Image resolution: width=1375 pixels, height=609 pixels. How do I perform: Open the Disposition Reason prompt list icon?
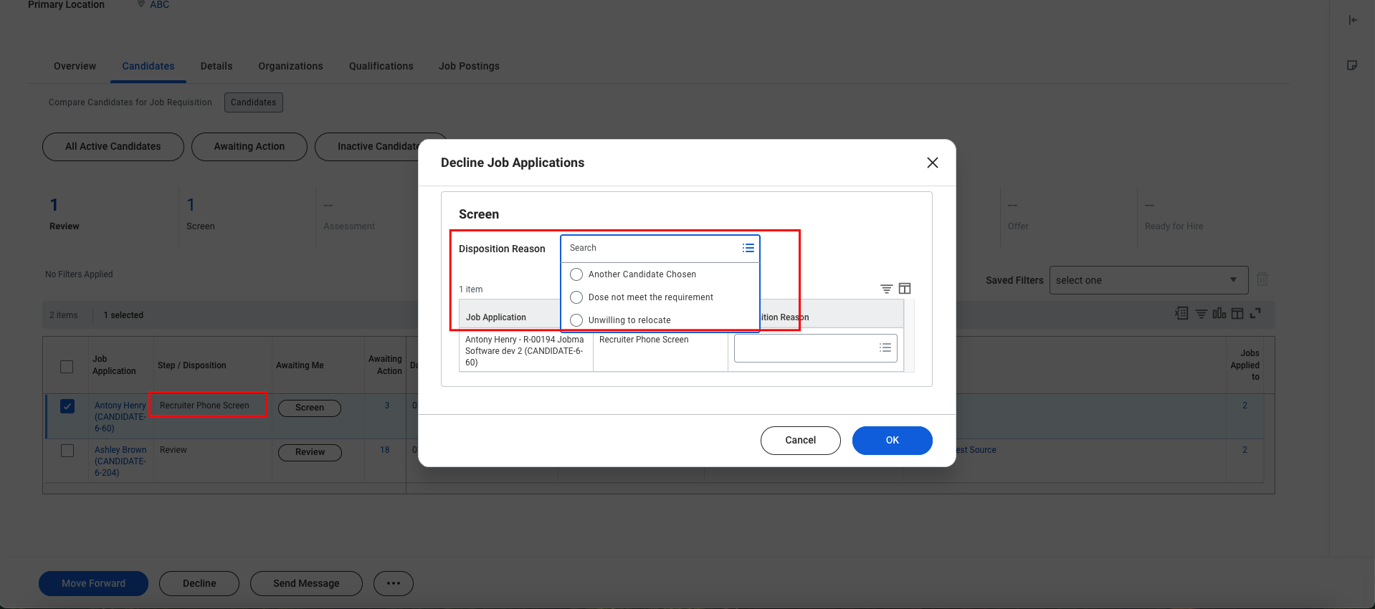click(748, 248)
